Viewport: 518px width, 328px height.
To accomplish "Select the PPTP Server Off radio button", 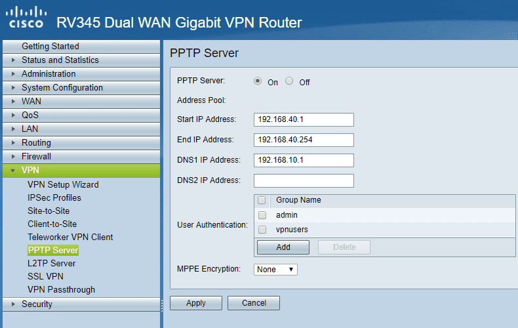I will (289, 81).
